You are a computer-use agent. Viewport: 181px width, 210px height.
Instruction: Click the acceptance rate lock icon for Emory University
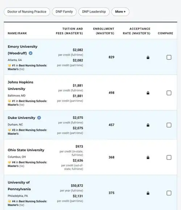[148, 57]
